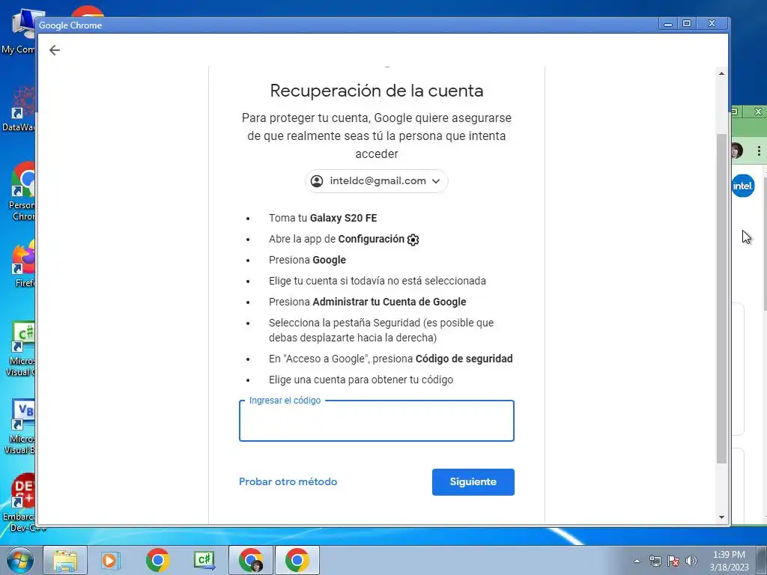The width and height of the screenshot is (767, 575).
Task: Minimize the Google Chrome window
Action: coord(668,23)
